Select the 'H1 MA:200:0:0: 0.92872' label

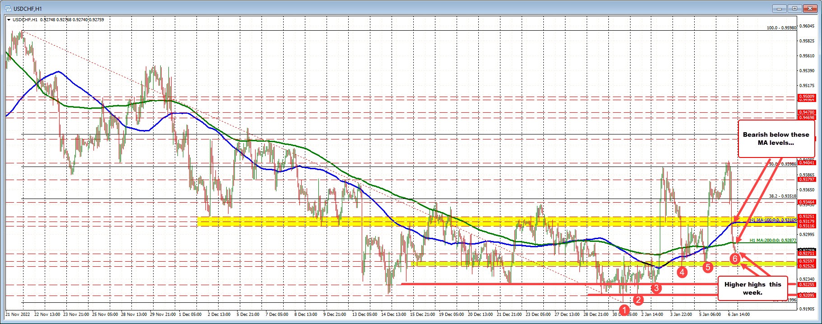tap(773, 241)
